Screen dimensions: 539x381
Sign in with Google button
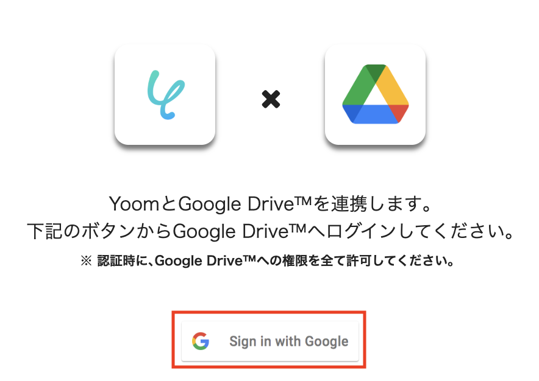click(270, 341)
